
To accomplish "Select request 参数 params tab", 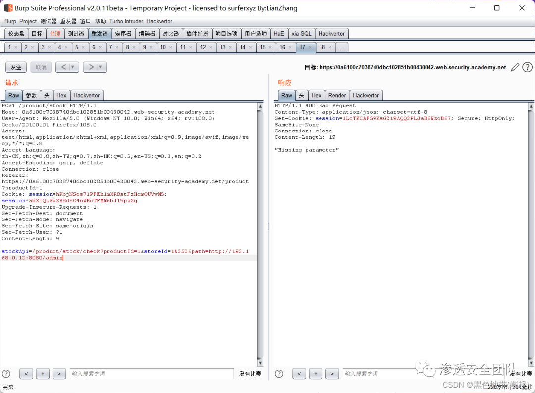I will [31, 95].
